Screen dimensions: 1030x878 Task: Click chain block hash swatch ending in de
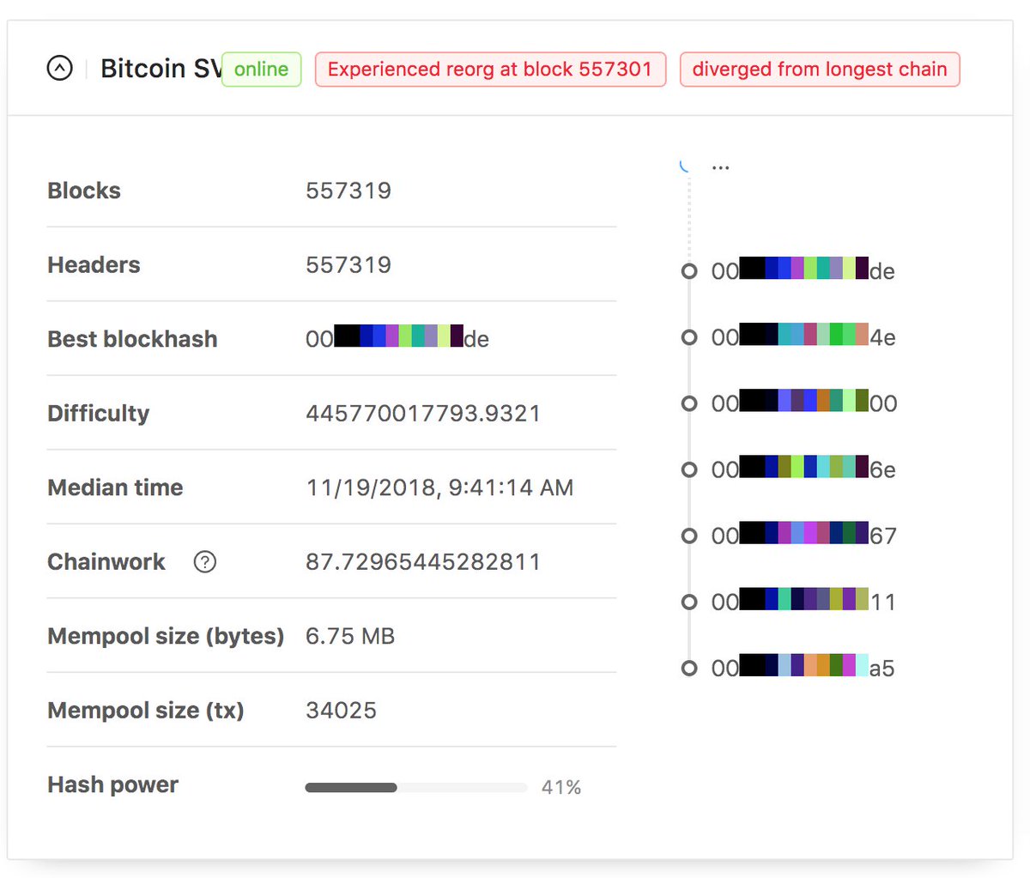click(x=803, y=270)
